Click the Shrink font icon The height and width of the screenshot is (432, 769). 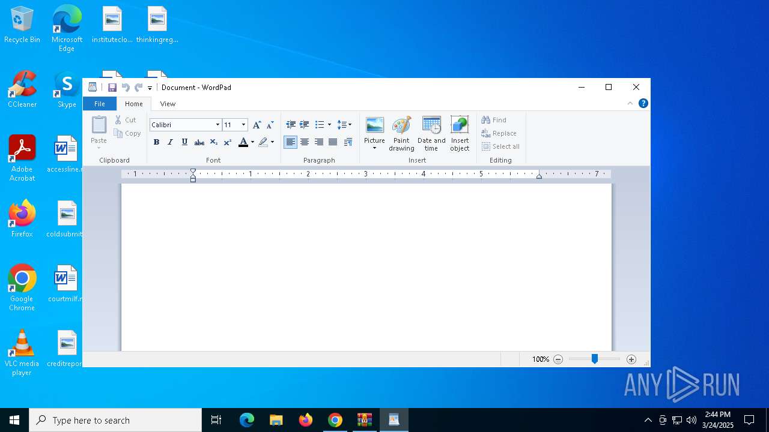270,125
